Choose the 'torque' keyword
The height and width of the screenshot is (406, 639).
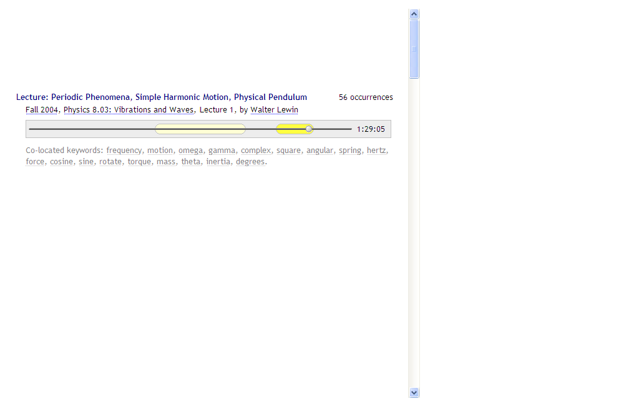(x=140, y=162)
